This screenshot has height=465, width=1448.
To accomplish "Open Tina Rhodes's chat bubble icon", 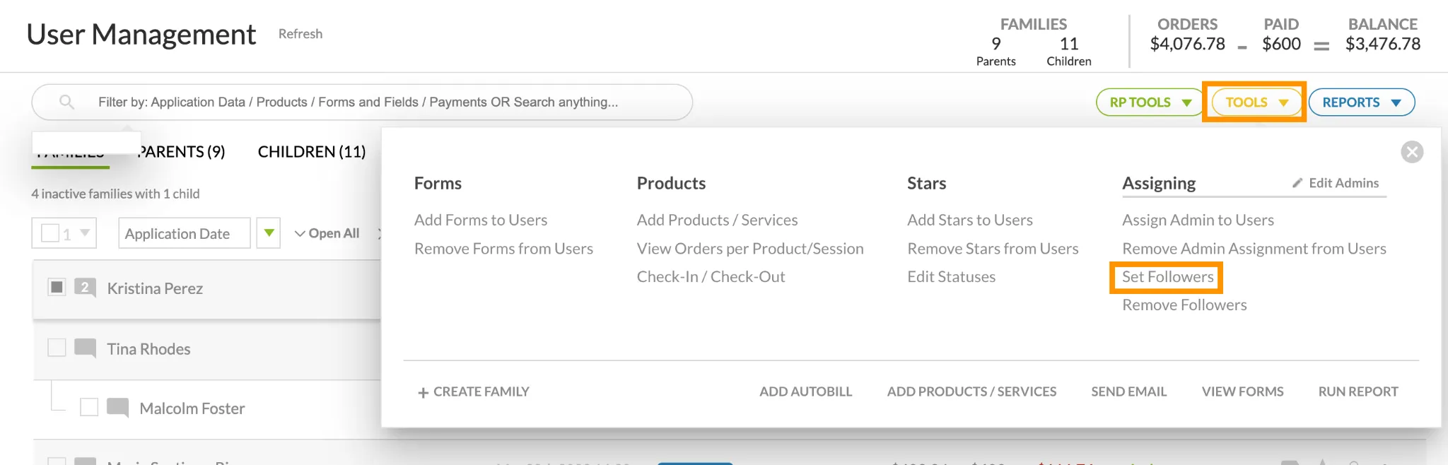I will pyautogui.click(x=85, y=348).
